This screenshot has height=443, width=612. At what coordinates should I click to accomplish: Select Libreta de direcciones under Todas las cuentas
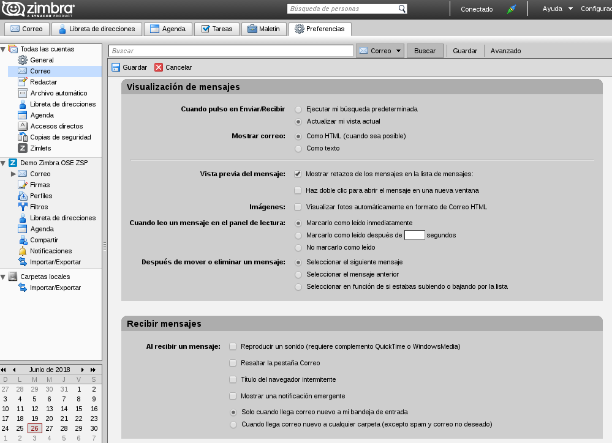[x=62, y=104]
